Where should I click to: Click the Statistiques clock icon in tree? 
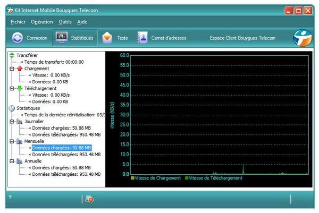[12, 108]
